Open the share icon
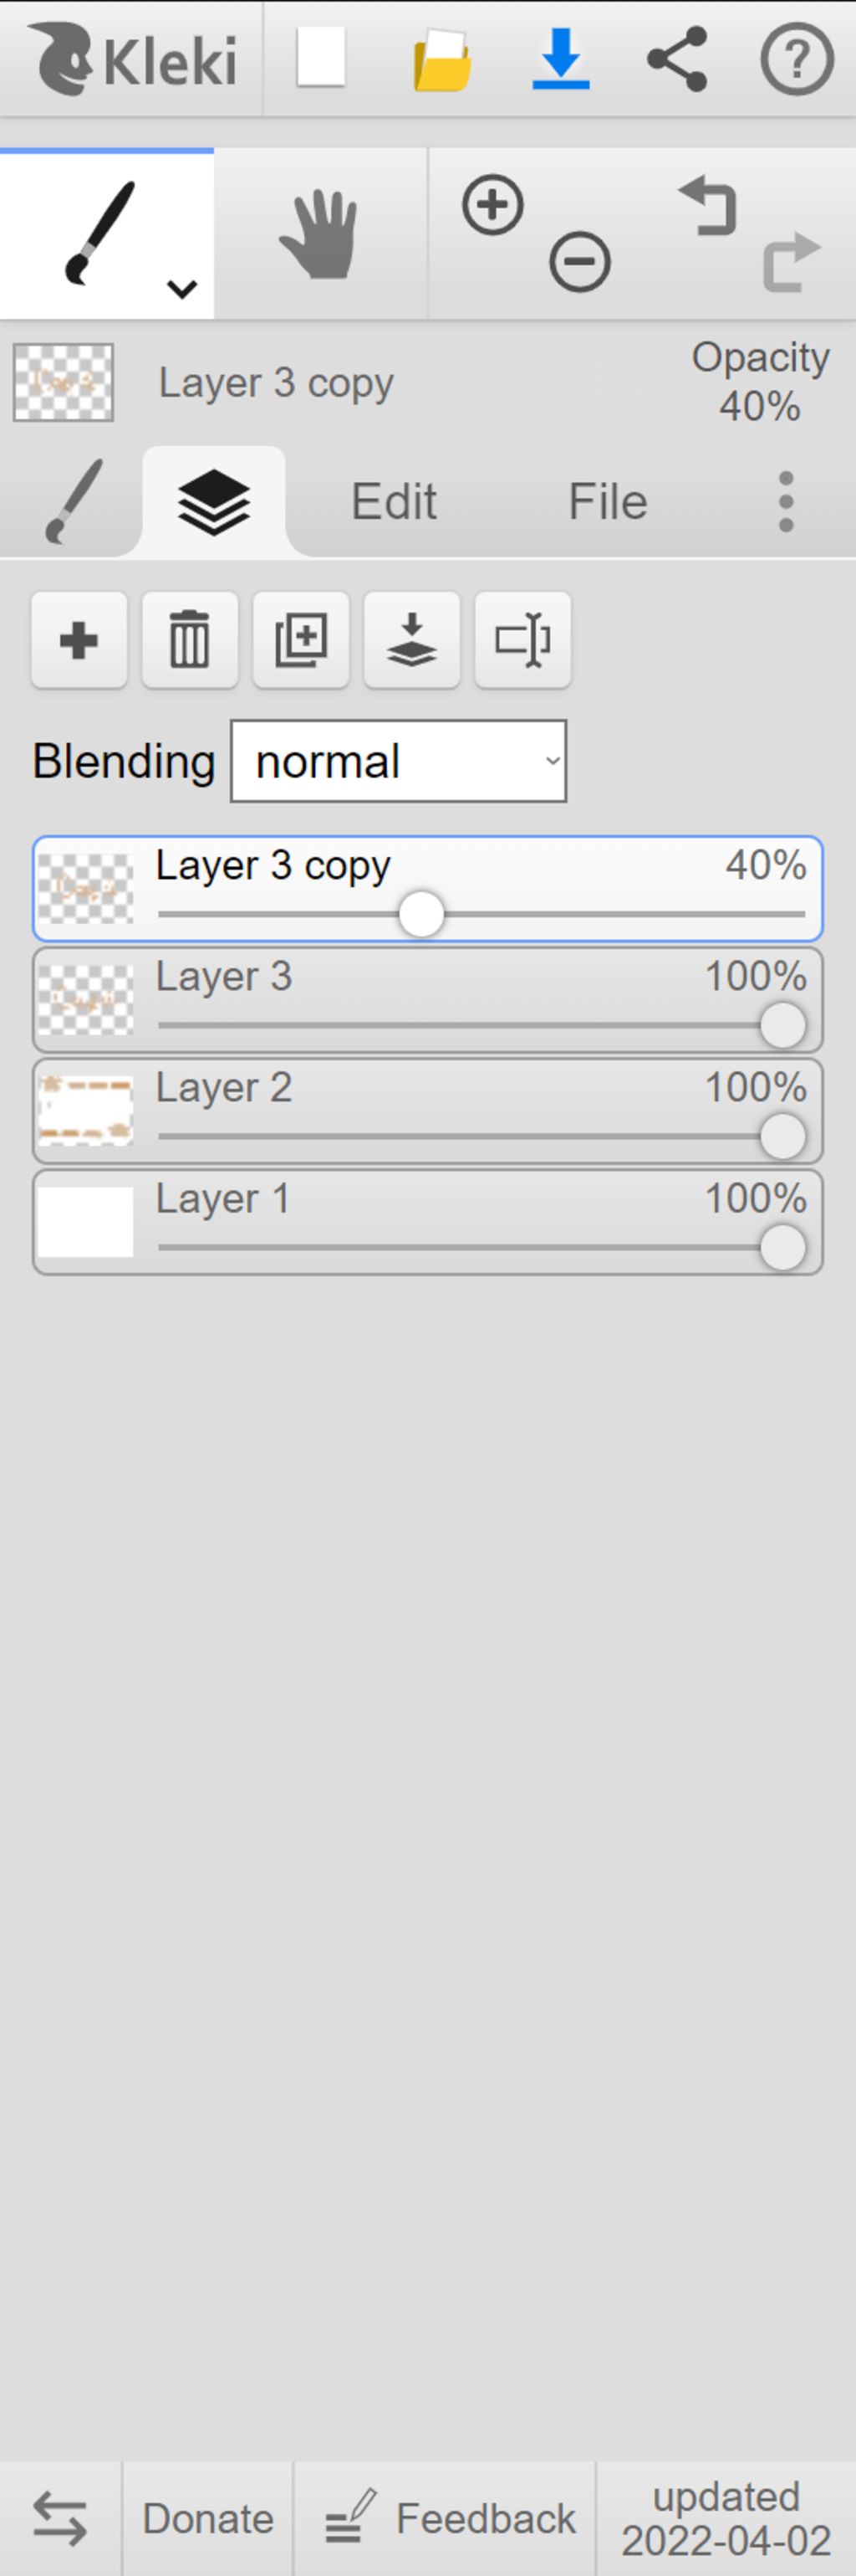 [x=677, y=59]
